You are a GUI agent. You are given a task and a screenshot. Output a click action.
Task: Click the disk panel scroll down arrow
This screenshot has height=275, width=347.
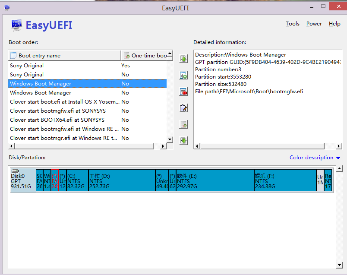click(339, 265)
